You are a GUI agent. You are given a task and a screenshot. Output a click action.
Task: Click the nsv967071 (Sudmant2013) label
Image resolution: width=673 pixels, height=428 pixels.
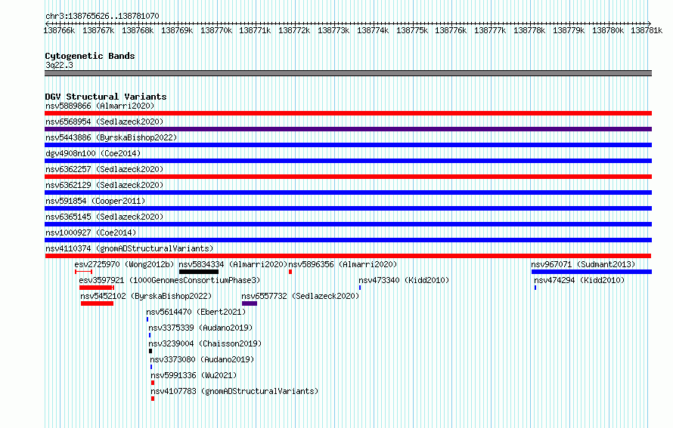click(x=583, y=264)
